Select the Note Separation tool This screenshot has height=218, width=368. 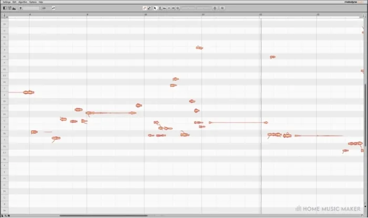(x=178, y=8)
